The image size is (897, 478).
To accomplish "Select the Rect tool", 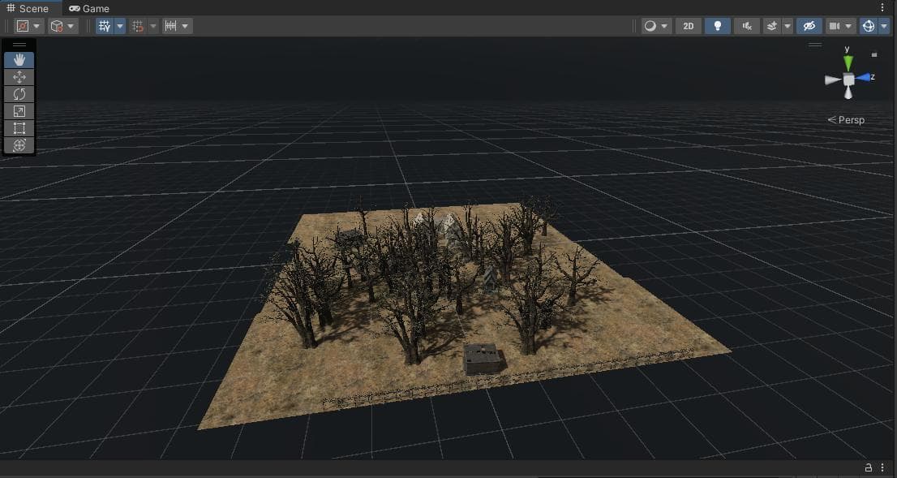I will (x=19, y=128).
